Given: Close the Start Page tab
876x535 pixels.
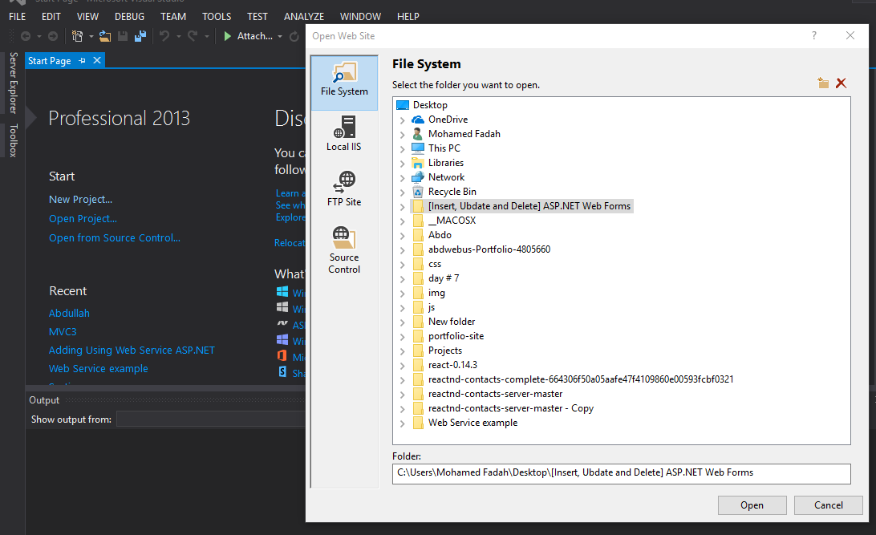Looking at the screenshot, I should coord(96,60).
